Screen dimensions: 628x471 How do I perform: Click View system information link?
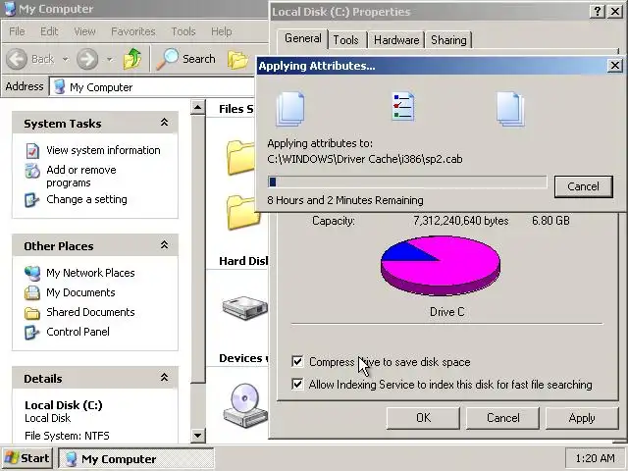(103, 150)
